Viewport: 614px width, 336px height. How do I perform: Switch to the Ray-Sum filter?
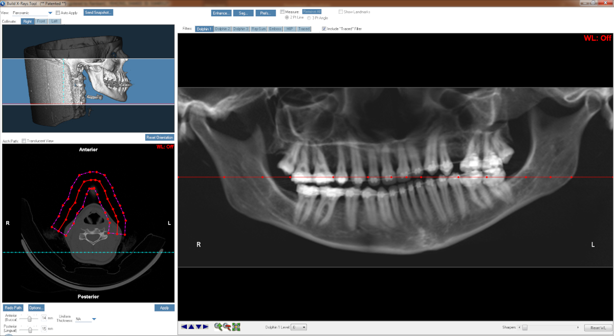click(258, 29)
